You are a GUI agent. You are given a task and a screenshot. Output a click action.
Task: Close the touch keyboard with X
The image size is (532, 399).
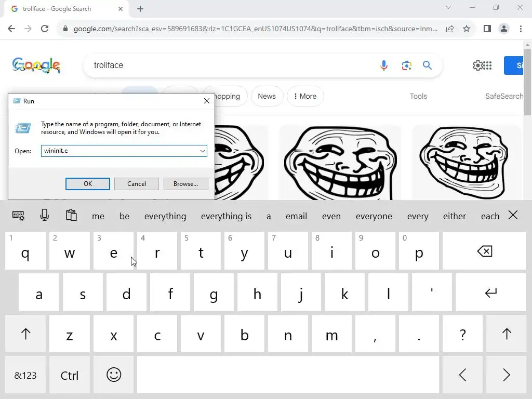513,215
